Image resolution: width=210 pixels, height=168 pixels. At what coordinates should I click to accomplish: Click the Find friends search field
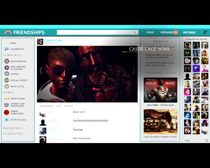(x=194, y=140)
